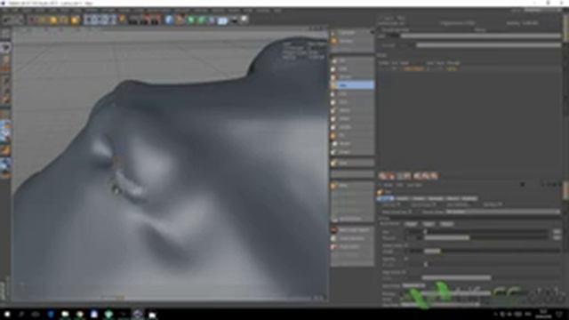Select the highlighted Wax sculpt brush
Viewport: 569px width, 320px height.
pyautogui.click(x=352, y=85)
